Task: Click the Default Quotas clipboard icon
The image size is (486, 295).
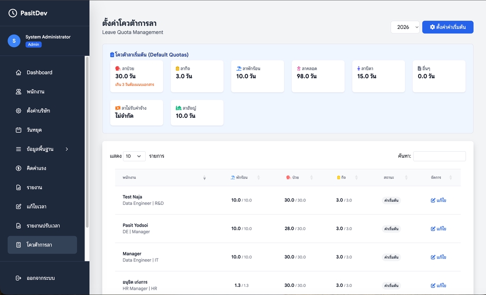Action: (x=112, y=55)
